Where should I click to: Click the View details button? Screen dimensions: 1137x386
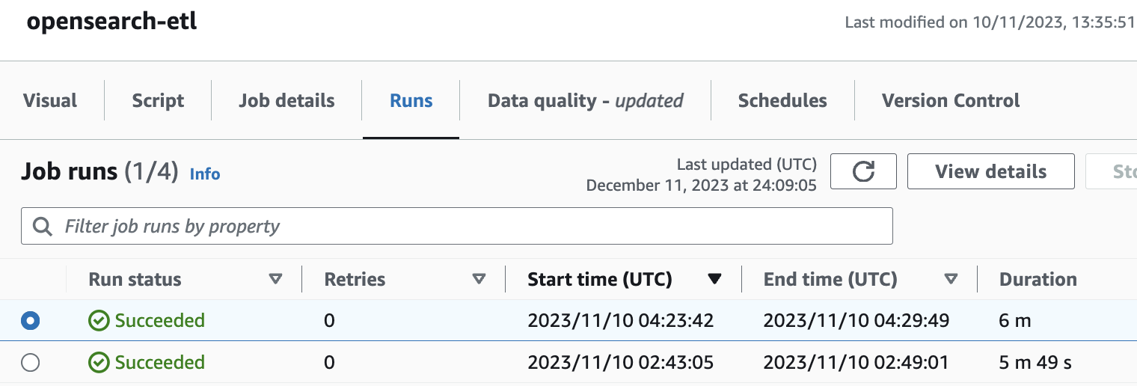coord(990,171)
